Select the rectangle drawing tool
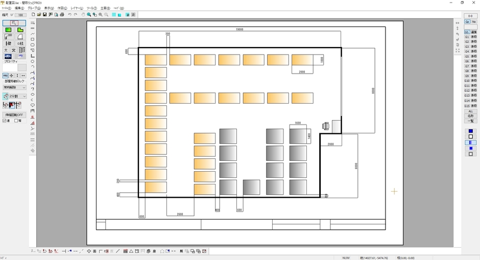This screenshot has height=260, width=480. 33,39
